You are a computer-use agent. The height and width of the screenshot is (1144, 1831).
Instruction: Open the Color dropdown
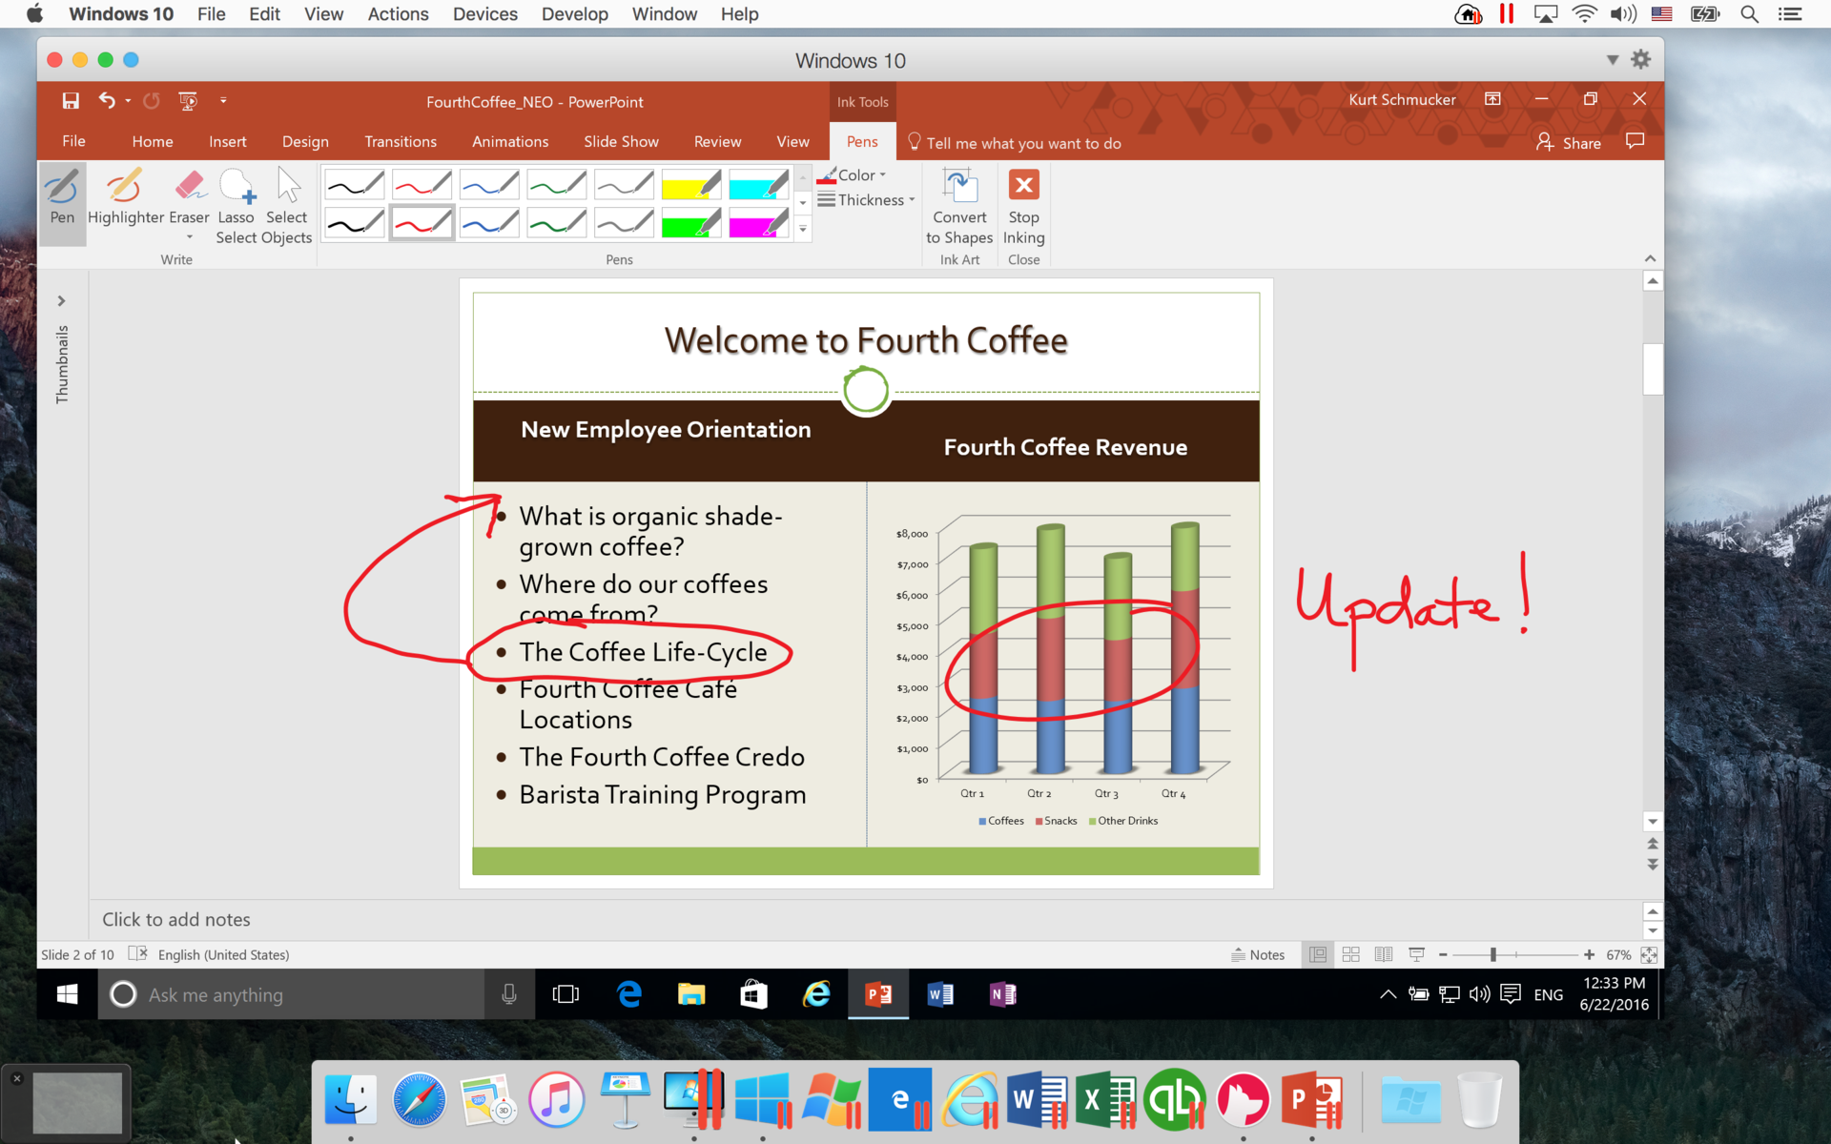point(854,175)
